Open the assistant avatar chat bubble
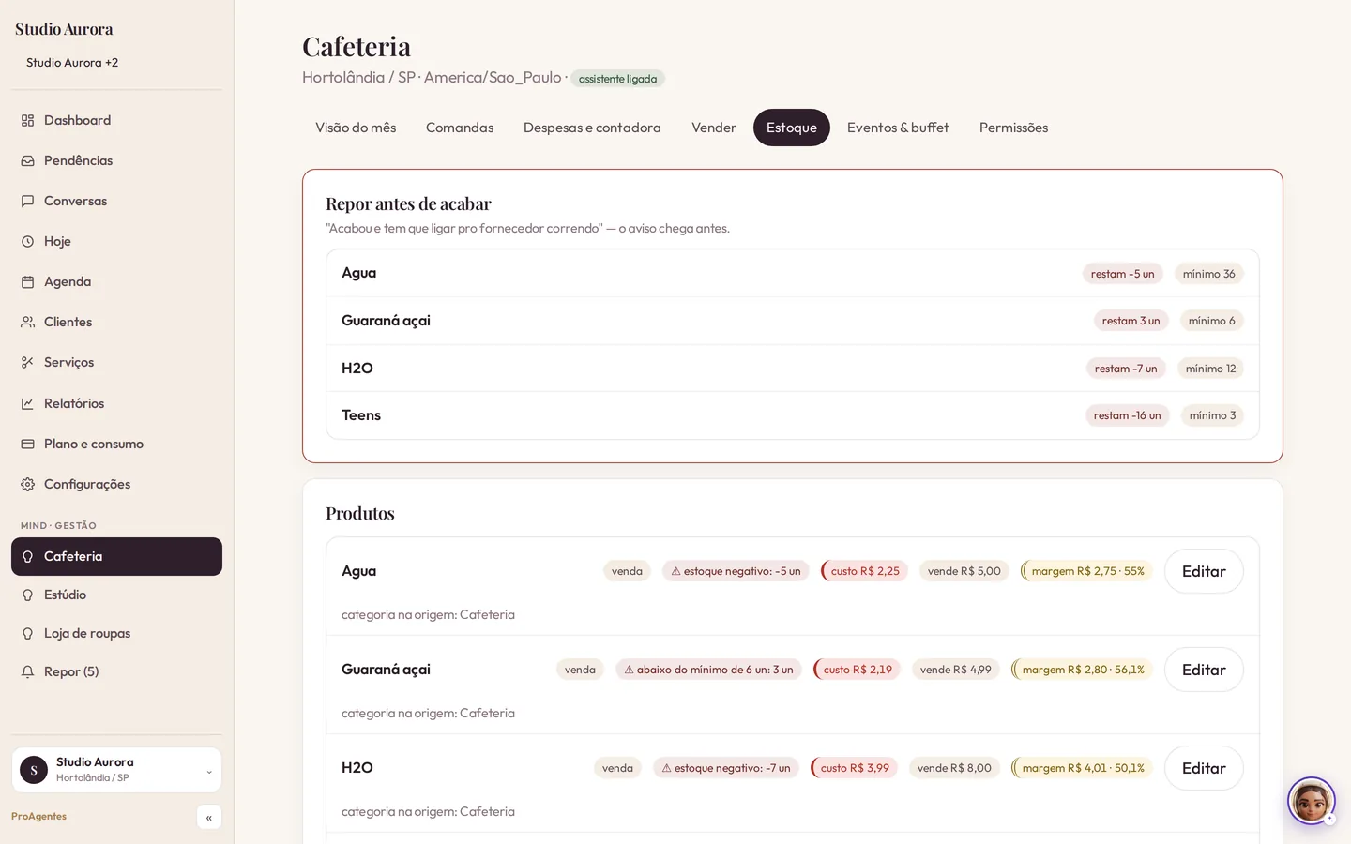The image size is (1351, 844). click(x=1311, y=801)
